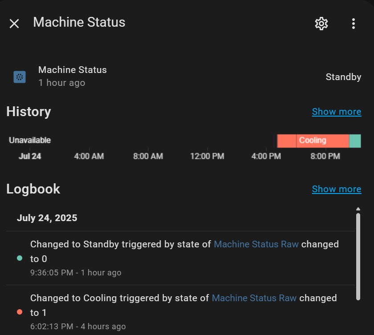Show more Logbook entries
Viewport: 374px width, 335px height.
point(336,189)
